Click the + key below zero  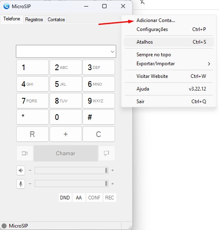coord(66,134)
